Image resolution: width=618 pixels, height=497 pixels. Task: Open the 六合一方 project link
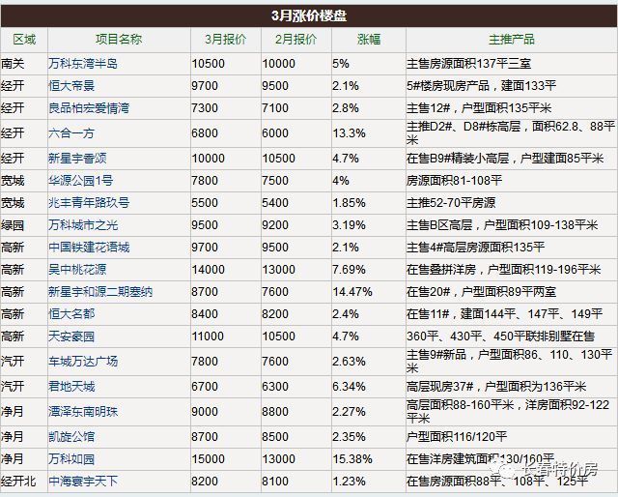[x=71, y=133]
